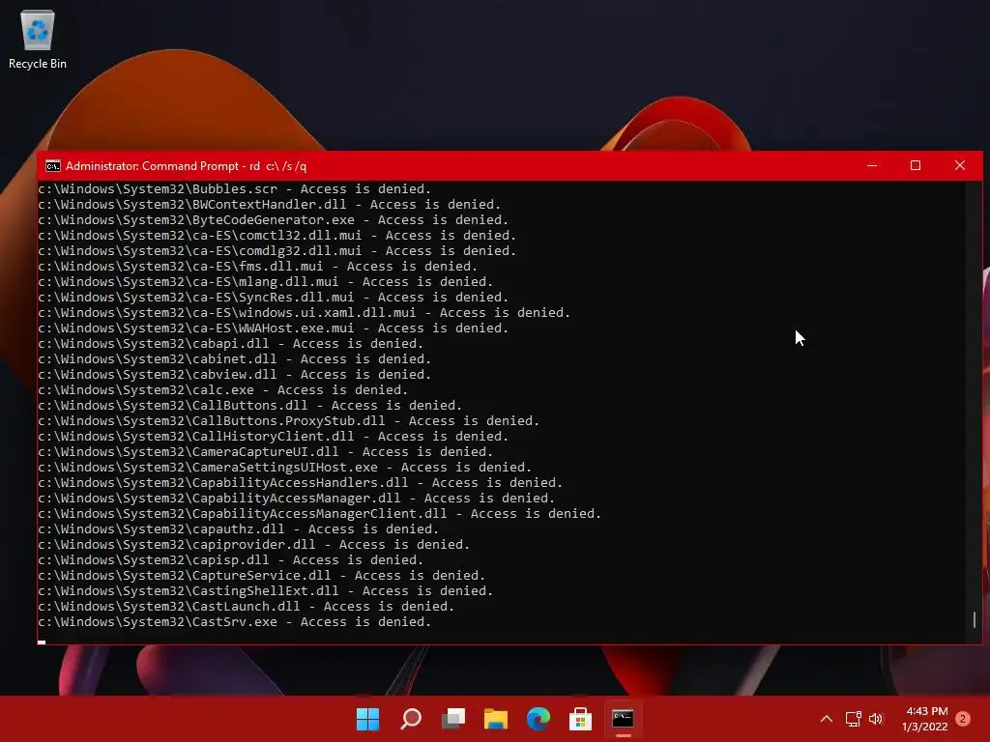The height and width of the screenshot is (742, 990).
Task: Close the Command Prompt window
Action: point(960,165)
